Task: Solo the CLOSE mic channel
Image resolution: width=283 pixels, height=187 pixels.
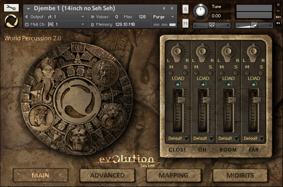Action: (x=185, y=73)
